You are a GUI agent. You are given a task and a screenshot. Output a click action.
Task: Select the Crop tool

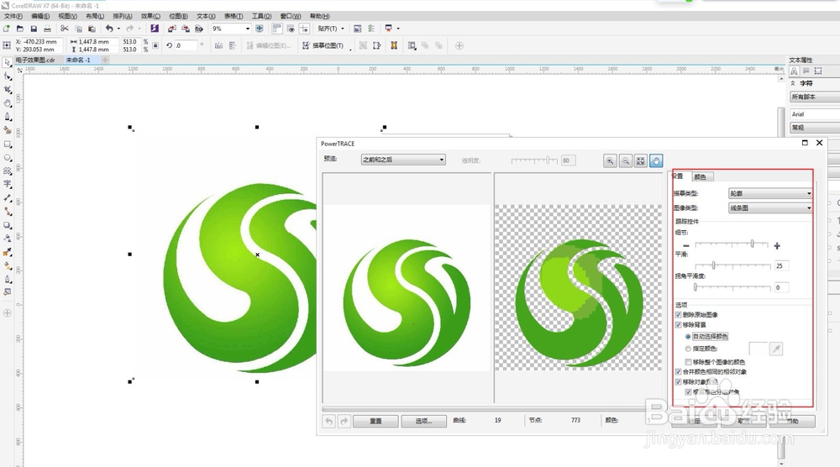[7, 89]
